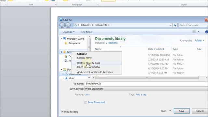The width and height of the screenshot is (208, 117).
Task: Open the view options dropdown arrow
Action: [198, 32]
